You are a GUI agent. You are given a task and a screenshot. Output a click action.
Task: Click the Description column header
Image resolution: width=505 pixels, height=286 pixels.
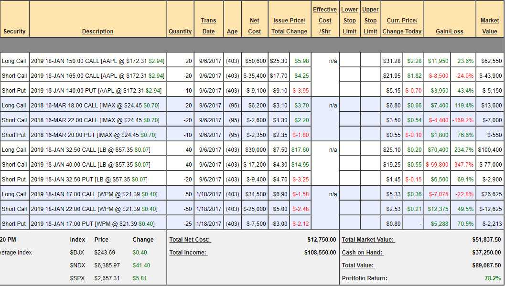tap(97, 32)
